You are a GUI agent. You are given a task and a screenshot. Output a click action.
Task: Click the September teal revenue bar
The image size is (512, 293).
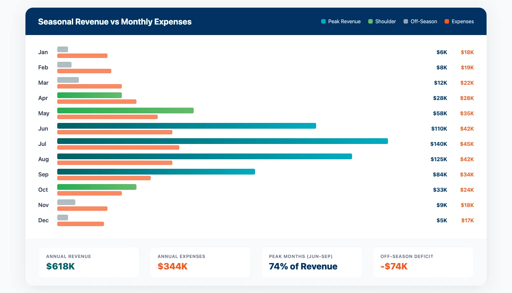(x=156, y=172)
